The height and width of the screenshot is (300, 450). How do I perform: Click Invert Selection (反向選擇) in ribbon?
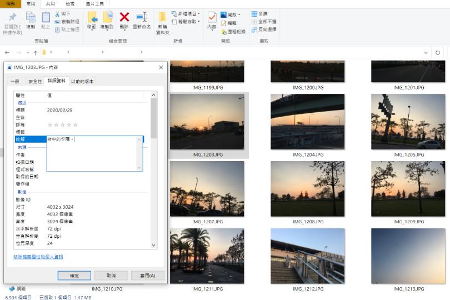tap(264, 29)
